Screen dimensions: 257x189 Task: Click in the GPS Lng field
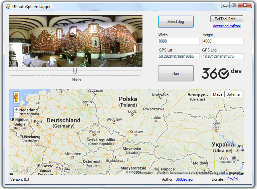223,56
